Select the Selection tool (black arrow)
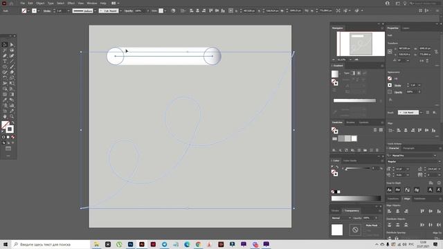This screenshot has width=443, height=249. (x=5, y=44)
